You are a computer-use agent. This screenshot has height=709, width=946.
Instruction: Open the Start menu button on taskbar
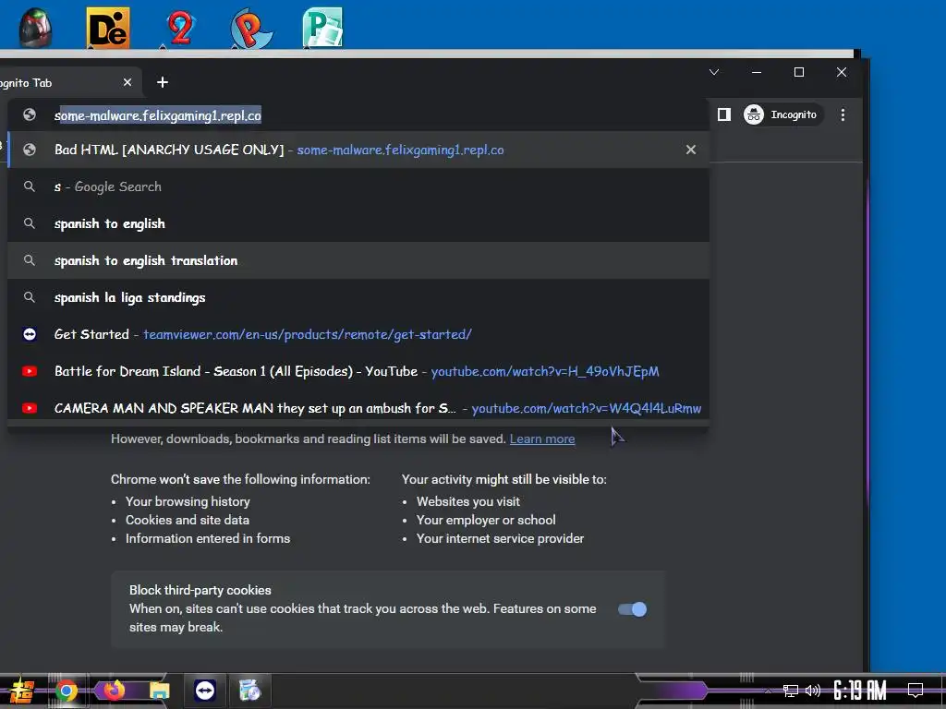click(20, 691)
